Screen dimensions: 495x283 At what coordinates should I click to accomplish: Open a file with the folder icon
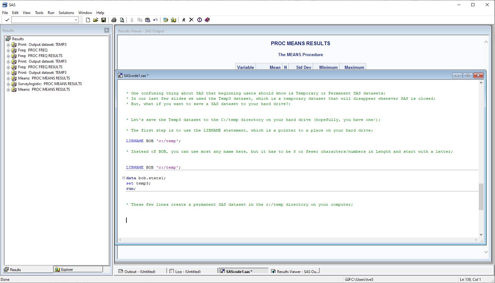click(x=96, y=20)
